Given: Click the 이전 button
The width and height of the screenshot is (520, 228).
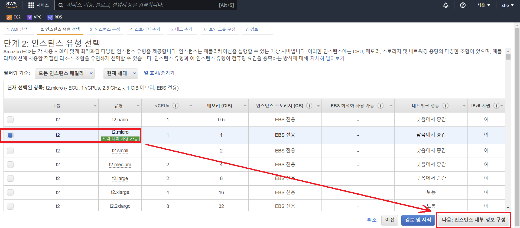Looking at the screenshot, I should click(x=390, y=220).
